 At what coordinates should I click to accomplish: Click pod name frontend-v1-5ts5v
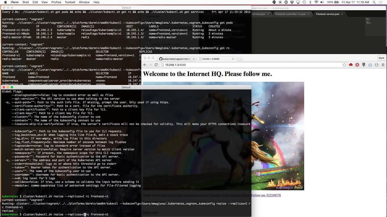16,30
